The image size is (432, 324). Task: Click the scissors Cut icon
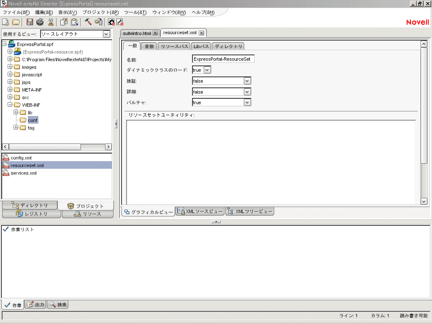[51, 22]
